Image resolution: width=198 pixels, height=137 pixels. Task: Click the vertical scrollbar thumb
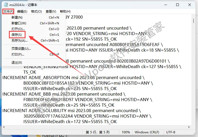[194, 21]
